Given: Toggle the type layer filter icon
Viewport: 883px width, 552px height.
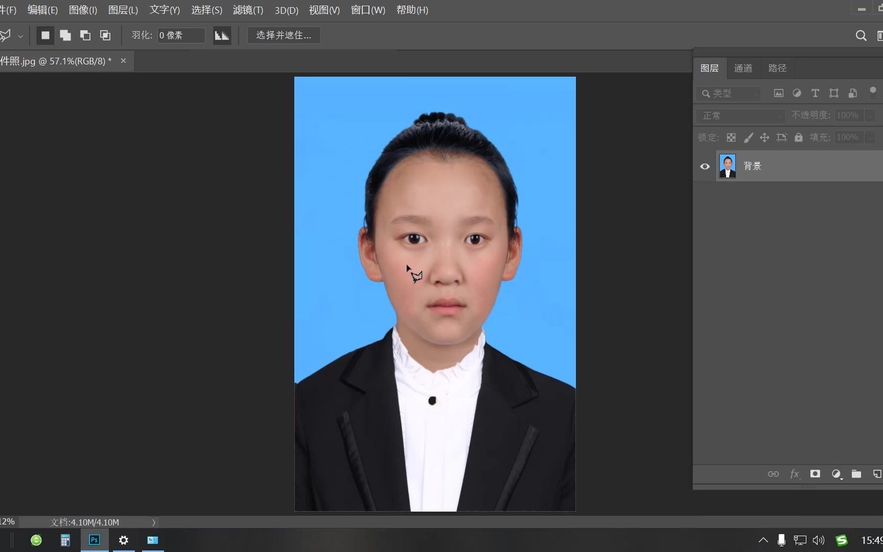Looking at the screenshot, I should 815,93.
